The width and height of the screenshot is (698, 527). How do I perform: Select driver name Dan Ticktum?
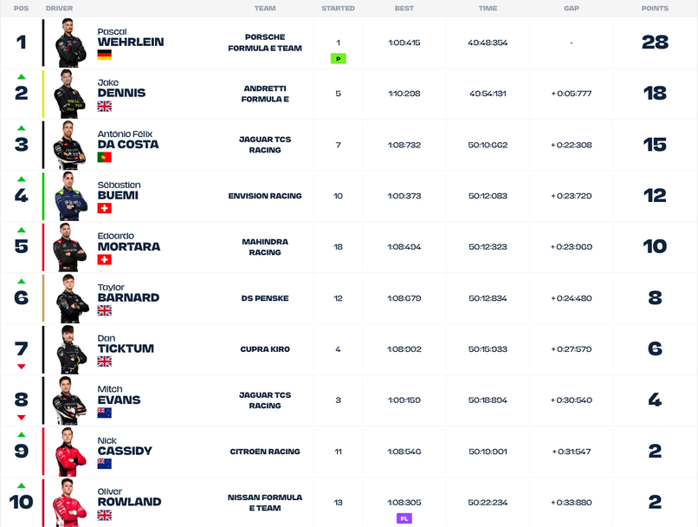[126, 344]
